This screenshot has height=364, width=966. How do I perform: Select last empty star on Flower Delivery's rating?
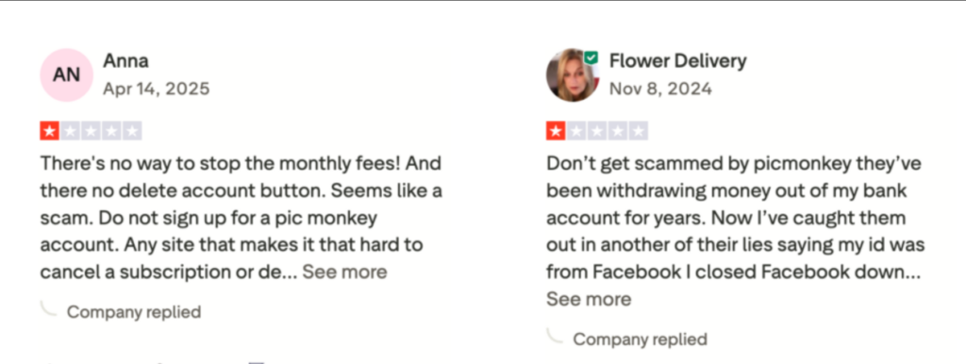[x=639, y=131]
